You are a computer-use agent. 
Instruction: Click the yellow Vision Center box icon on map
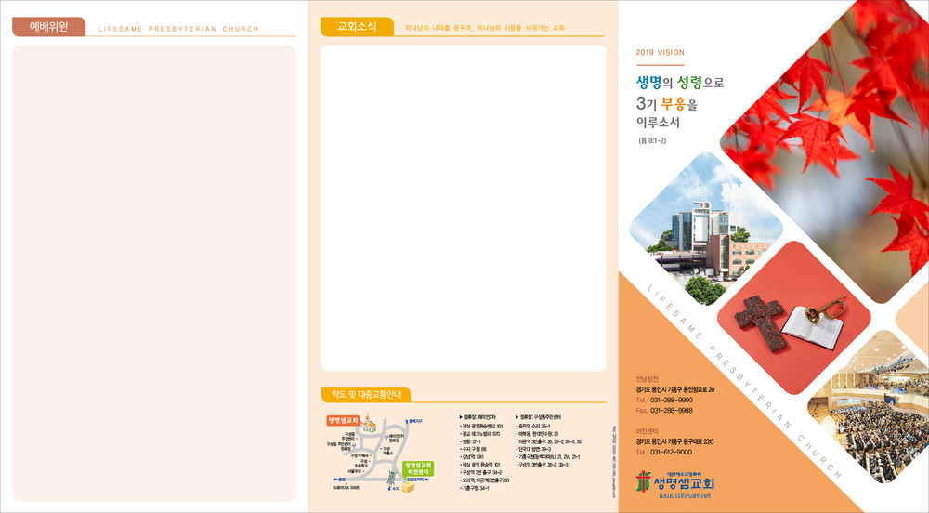pos(407,486)
